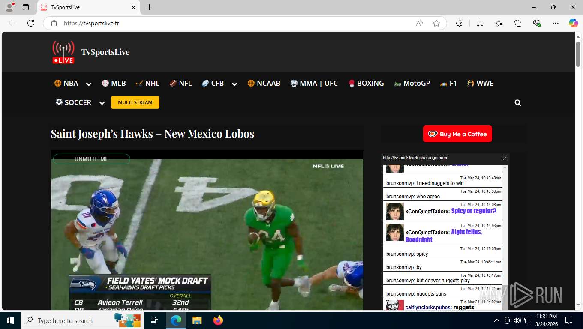Image resolution: width=583 pixels, height=329 pixels.
Task: Click chat message 'i need nuggets to win'
Action: click(440, 183)
